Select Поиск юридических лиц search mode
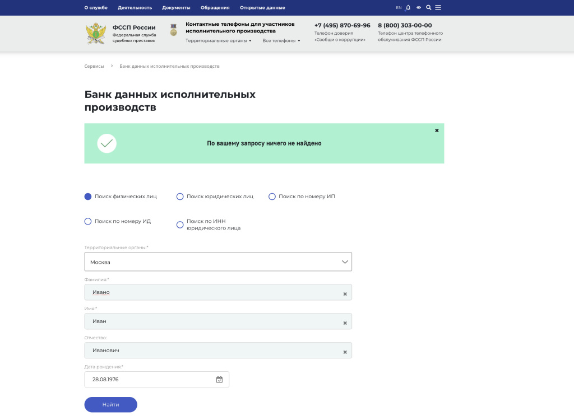 [x=180, y=197]
